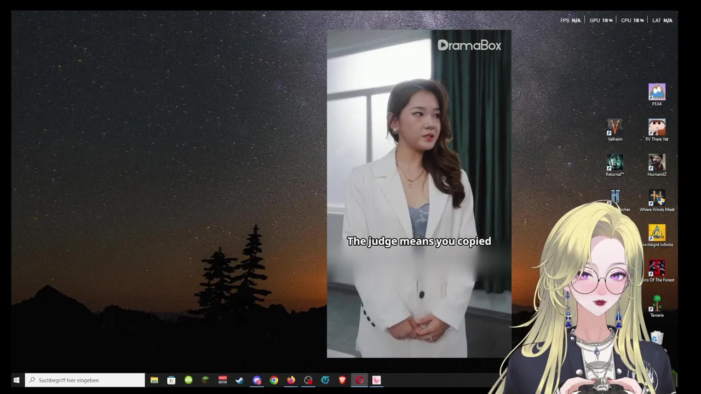Select the Sons Of The Forest icon
Screen dimensions: 701x394
[657, 271]
